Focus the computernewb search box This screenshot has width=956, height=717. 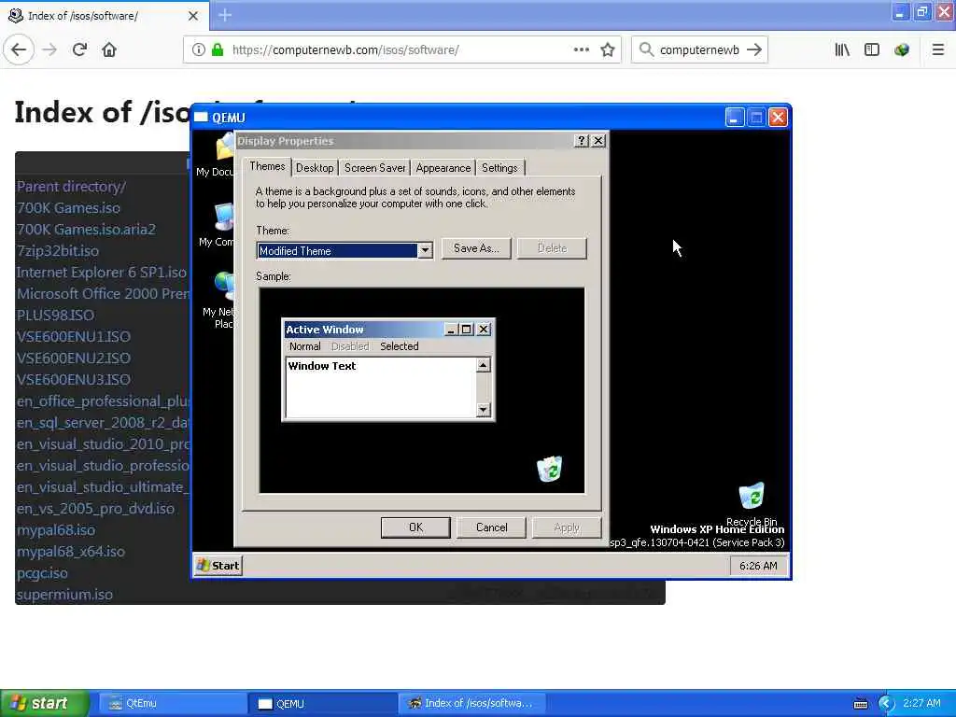(x=699, y=49)
